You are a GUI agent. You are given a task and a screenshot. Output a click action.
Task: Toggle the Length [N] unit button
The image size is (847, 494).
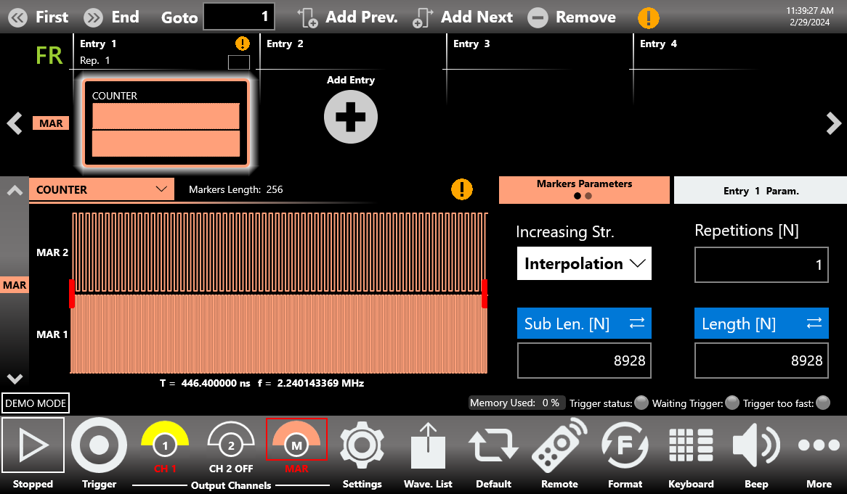[761, 323]
